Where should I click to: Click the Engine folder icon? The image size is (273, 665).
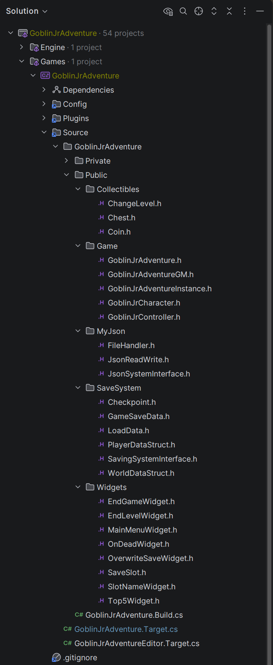(34, 47)
